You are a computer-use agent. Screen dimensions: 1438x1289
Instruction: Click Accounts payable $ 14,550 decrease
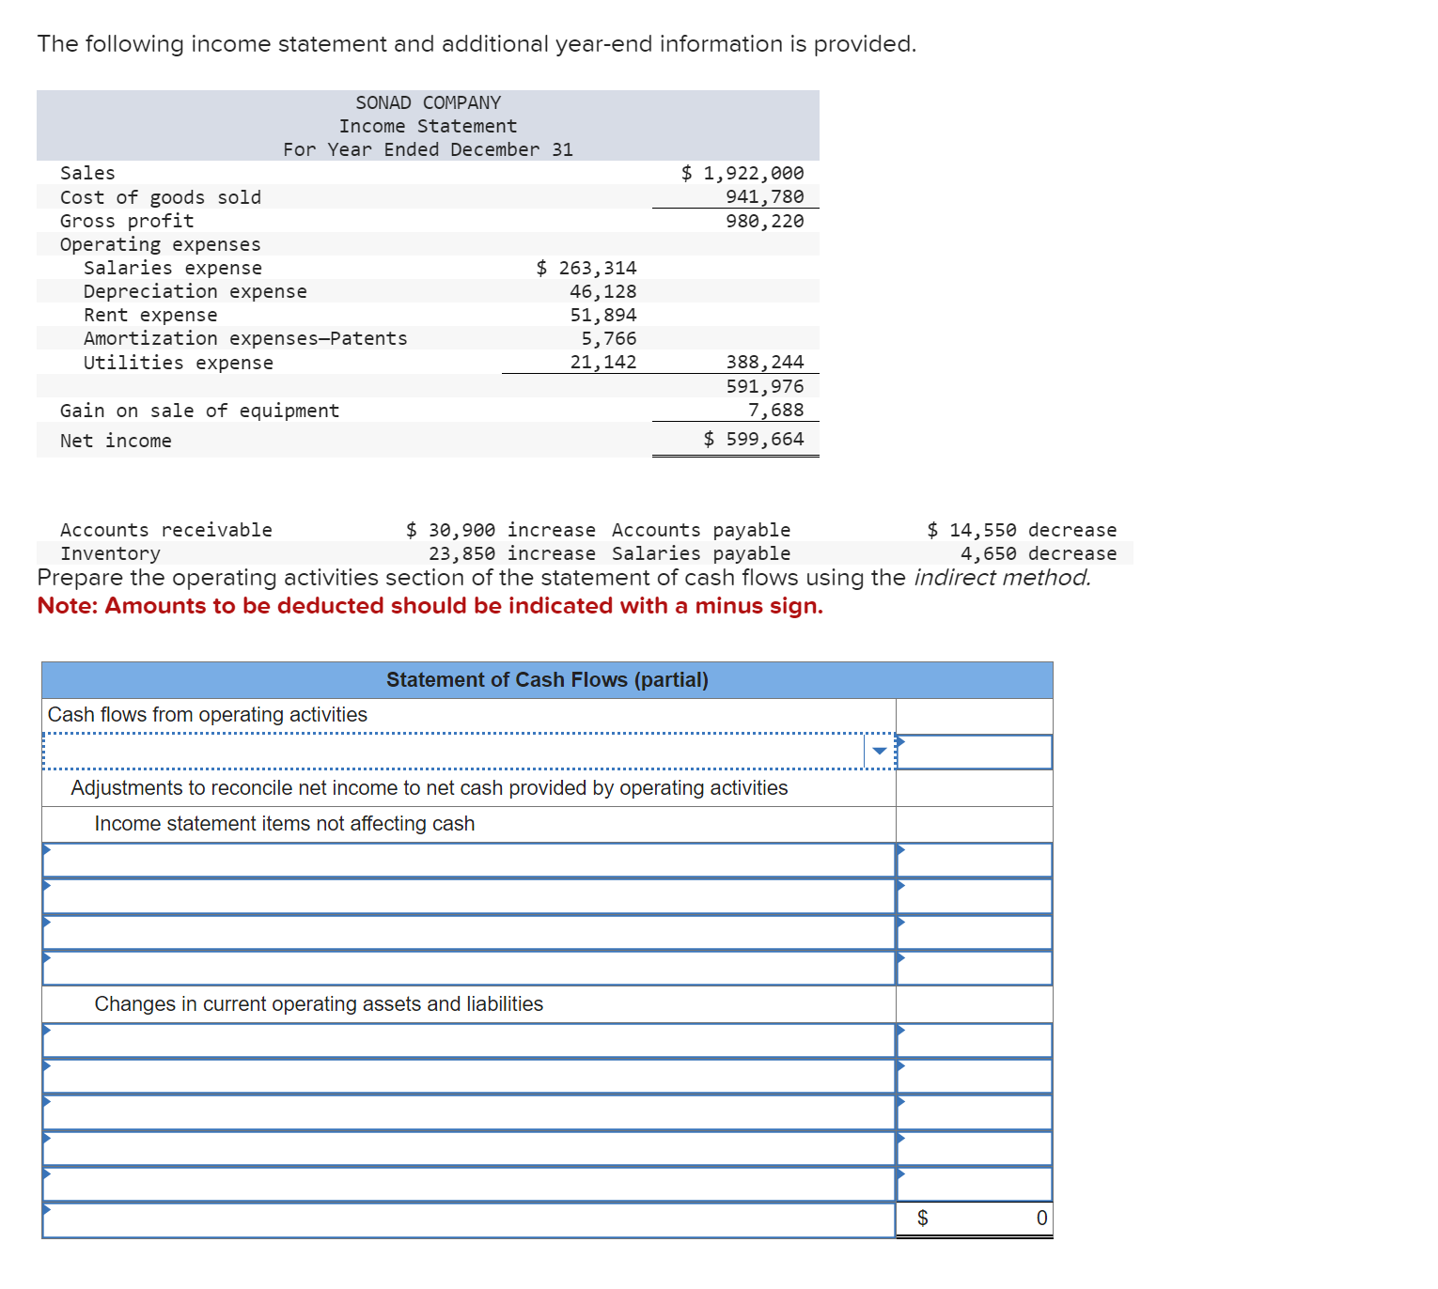point(1022,530)
